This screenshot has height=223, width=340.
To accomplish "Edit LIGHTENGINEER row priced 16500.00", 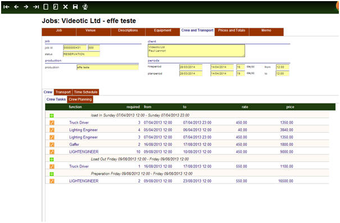I will click(x=52, y=181).
